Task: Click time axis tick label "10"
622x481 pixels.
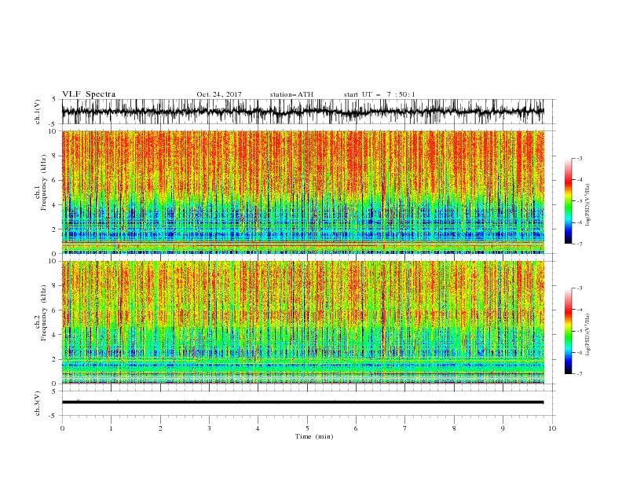Action: (x=552, y=428)
